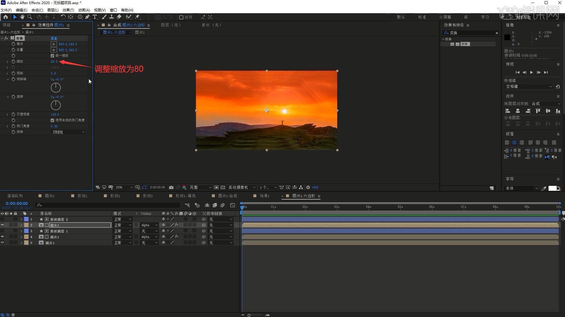565x317 pixels.
Task: Open the sampling method dropdown
Action: 69,132
